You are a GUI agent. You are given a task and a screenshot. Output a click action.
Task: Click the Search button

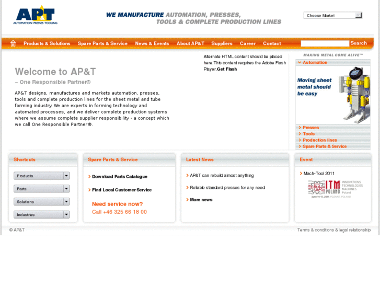point(359,43)
